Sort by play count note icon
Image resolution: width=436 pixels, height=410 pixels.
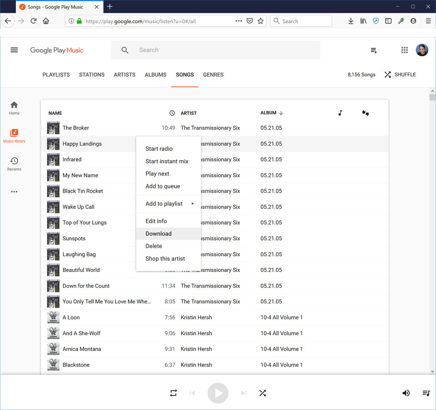[x=340, y=113]
